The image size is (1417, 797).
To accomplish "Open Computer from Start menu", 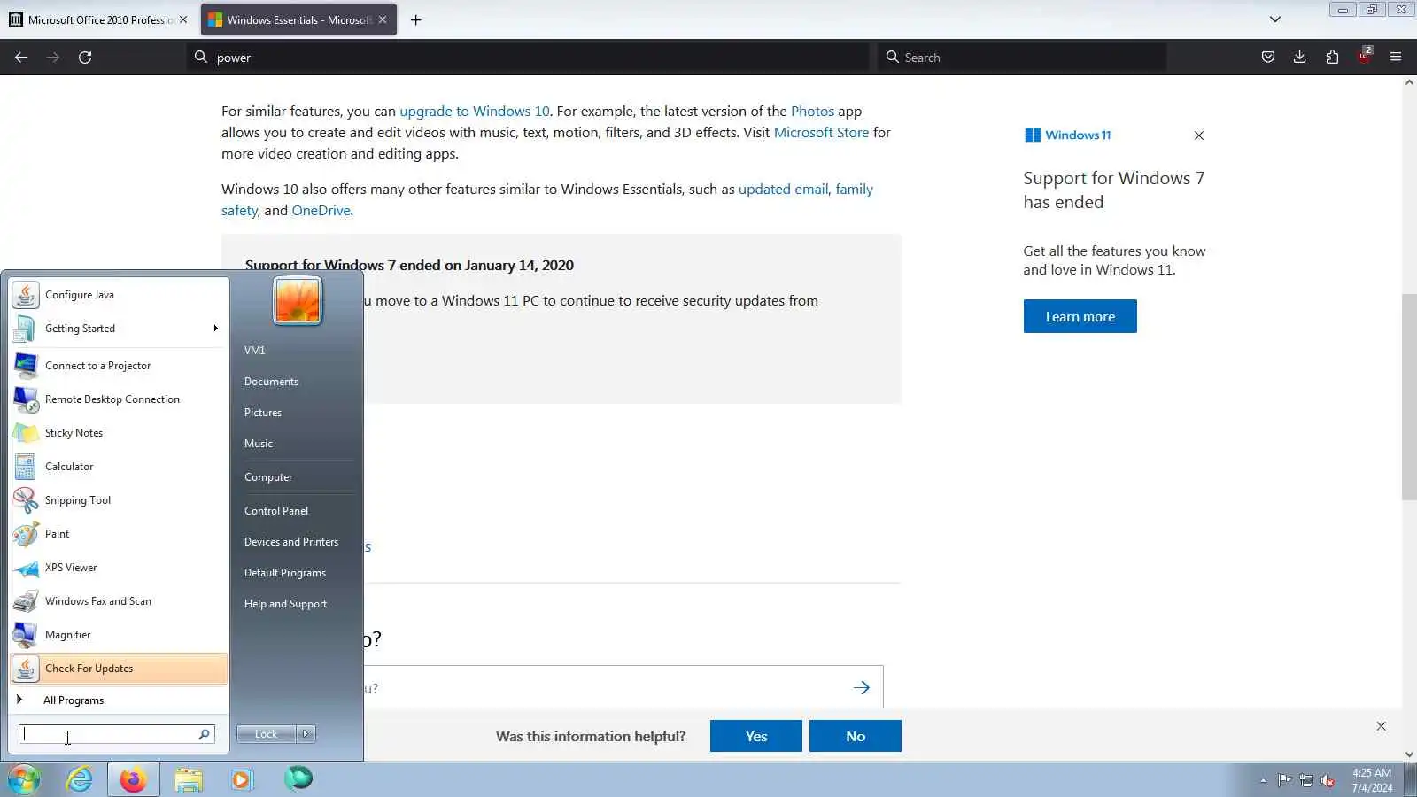I will pyautogui.click(x=268, y=477).
